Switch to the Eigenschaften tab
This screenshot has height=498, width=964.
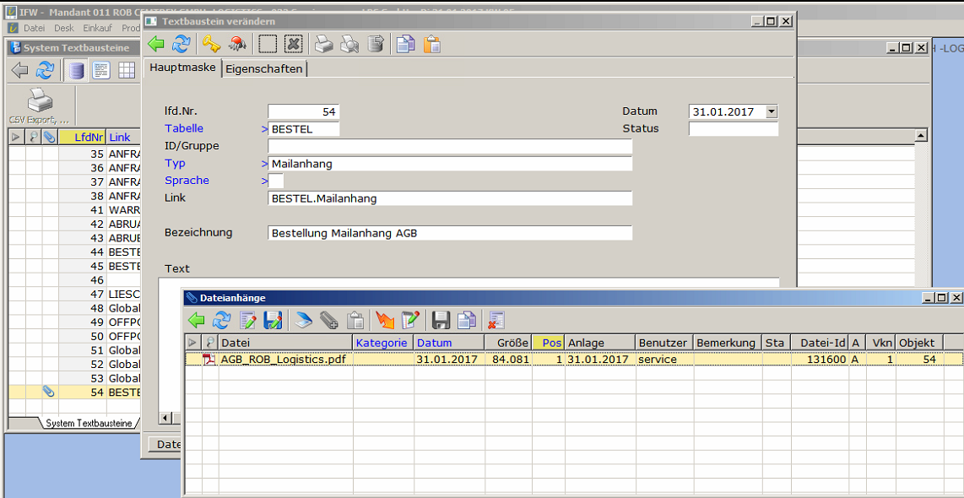tap(263, 68)
